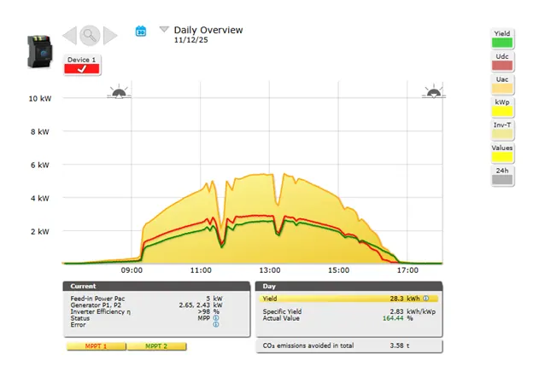Image resolution: width=533 pixels, height=383 pixels.
Task: Toggle the Inv-T series button
Action: point(502,130)
